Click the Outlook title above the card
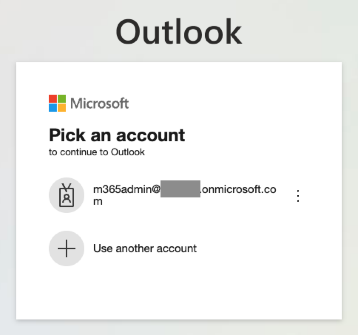This screenshot has width=358, height=335. point(179,31)
